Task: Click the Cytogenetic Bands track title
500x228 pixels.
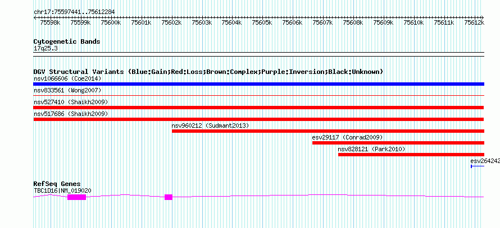Action: 67,41
